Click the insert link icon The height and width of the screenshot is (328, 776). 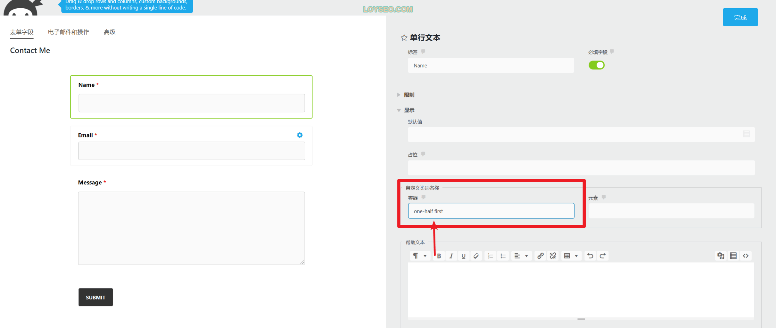tap(541, 256)
